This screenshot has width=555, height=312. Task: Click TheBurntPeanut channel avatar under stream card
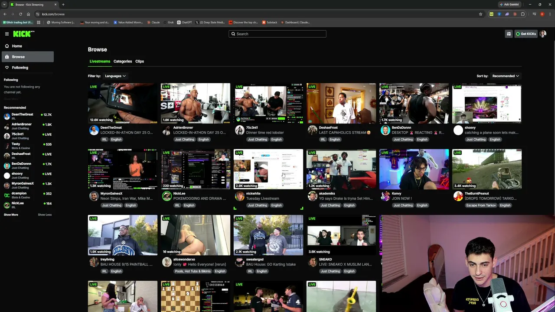[x=458, y=196]
